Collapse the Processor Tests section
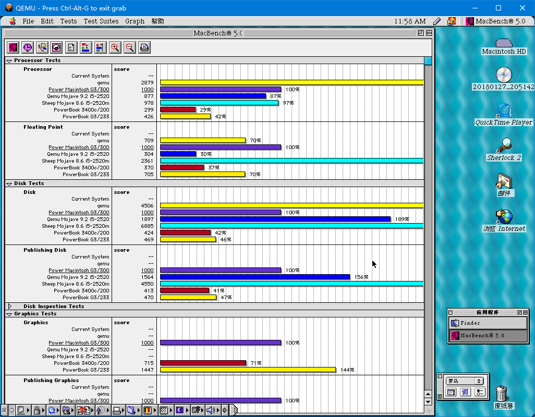Viewport: 535px width, 417px height. pyautogui.click(x=9, y=60)
